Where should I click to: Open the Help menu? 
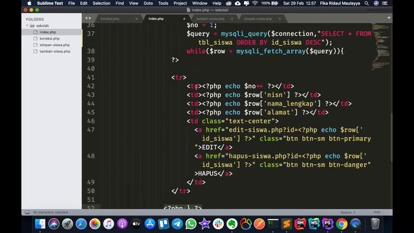[x=217, y=3]
